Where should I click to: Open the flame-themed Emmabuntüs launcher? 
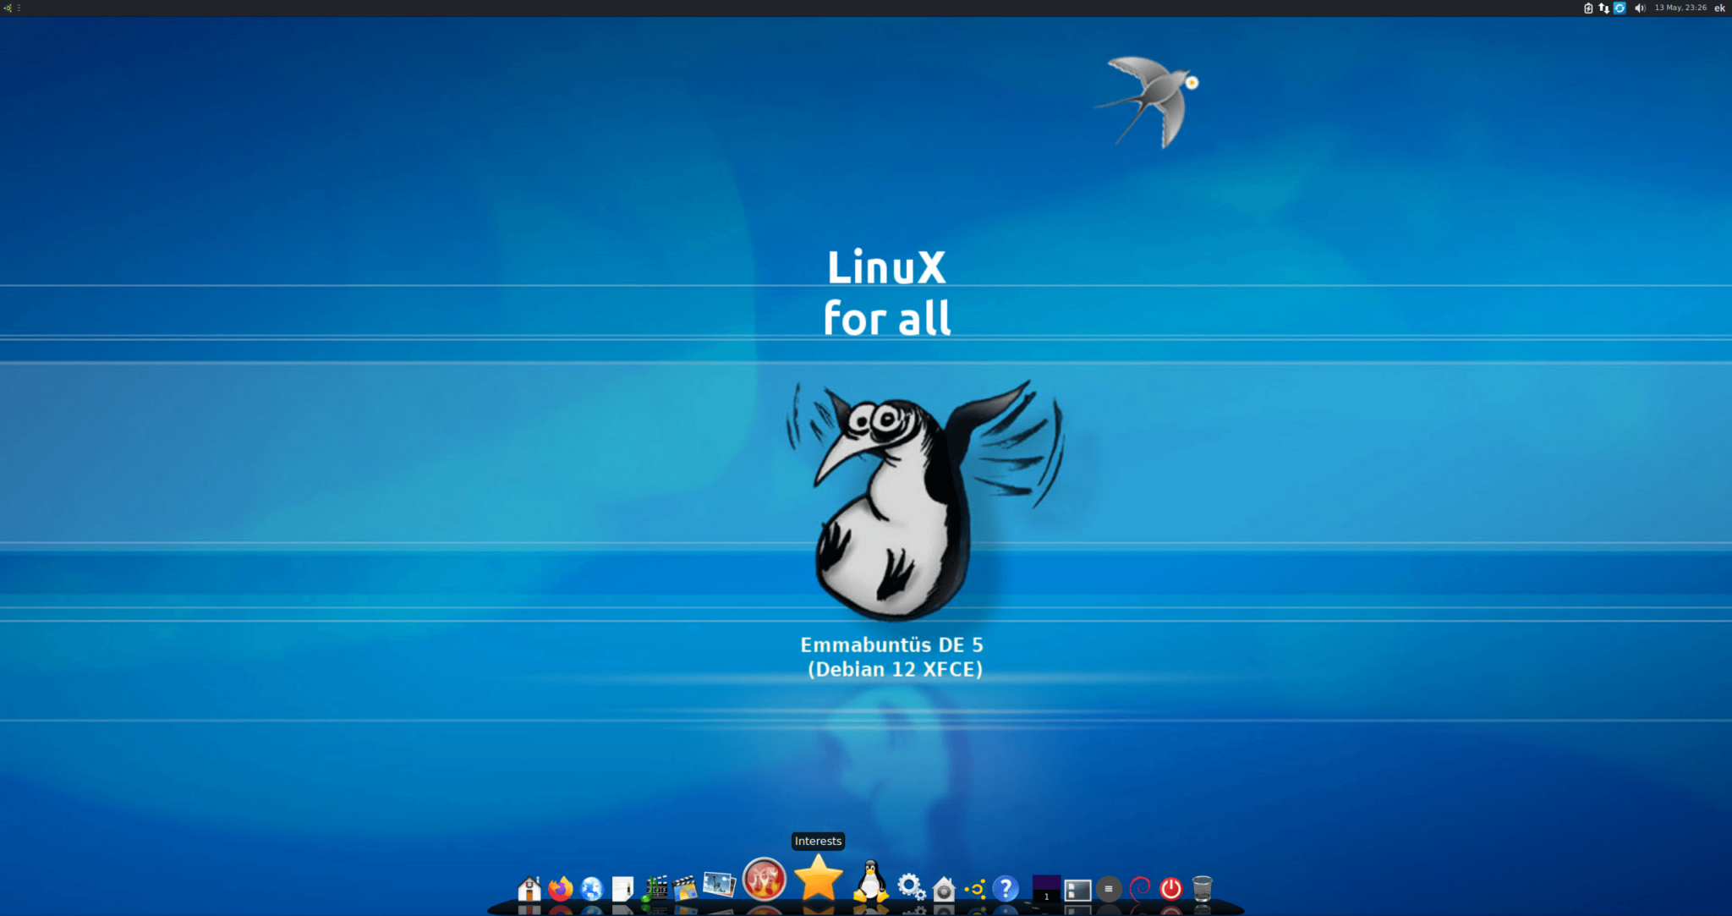764,882
